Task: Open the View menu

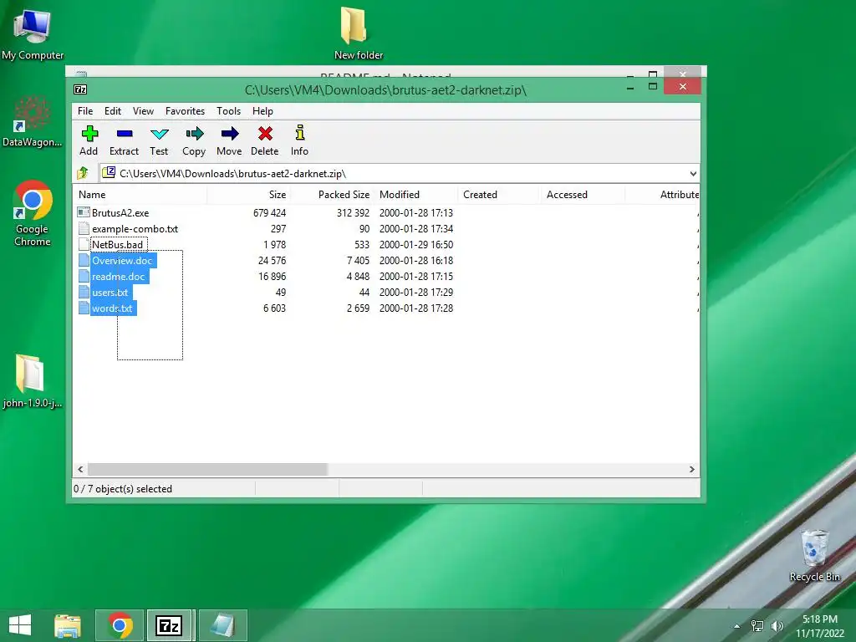Action: pos(143,111)
